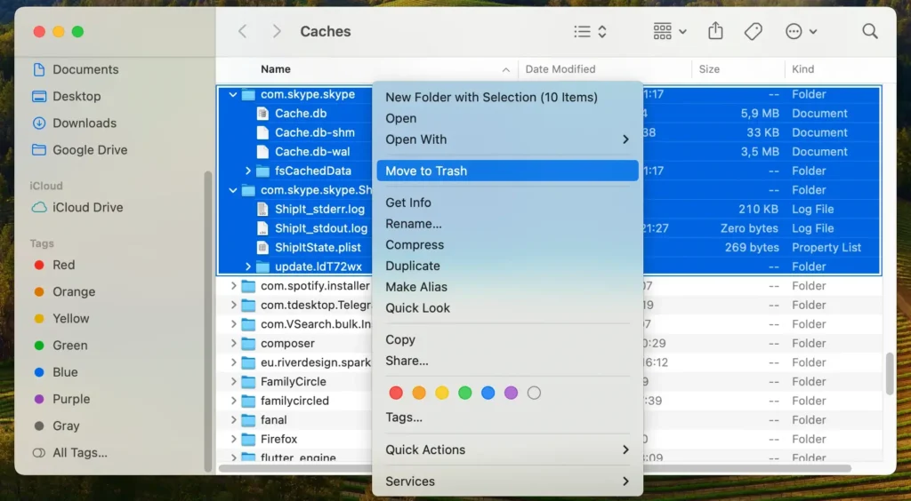Image resolution: width=911 pixels, height=501 pixels.
Task: Click the vertical scrollbar in file list
Action: pos(889,373)
